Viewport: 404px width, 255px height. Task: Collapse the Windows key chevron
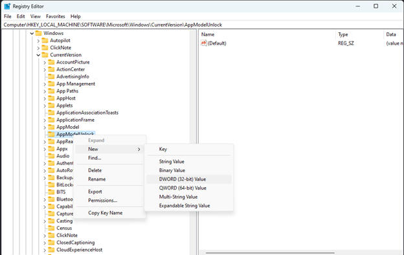(x=32, y=34)
